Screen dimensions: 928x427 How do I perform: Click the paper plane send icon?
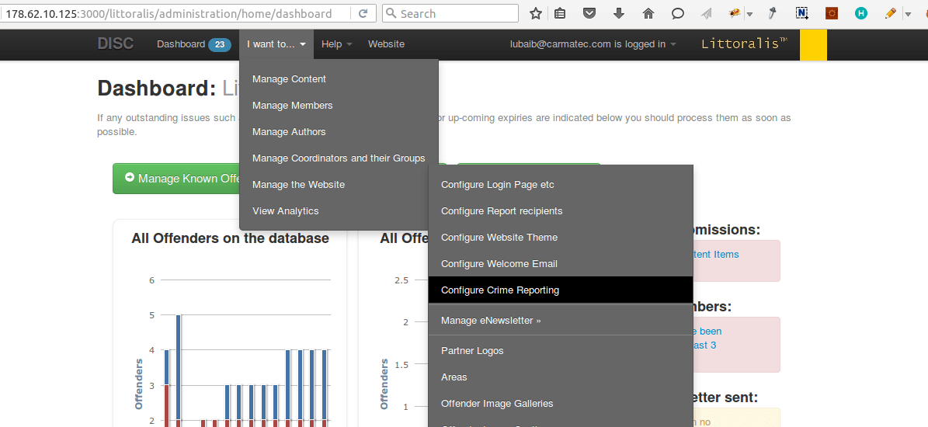pos(707,13)
